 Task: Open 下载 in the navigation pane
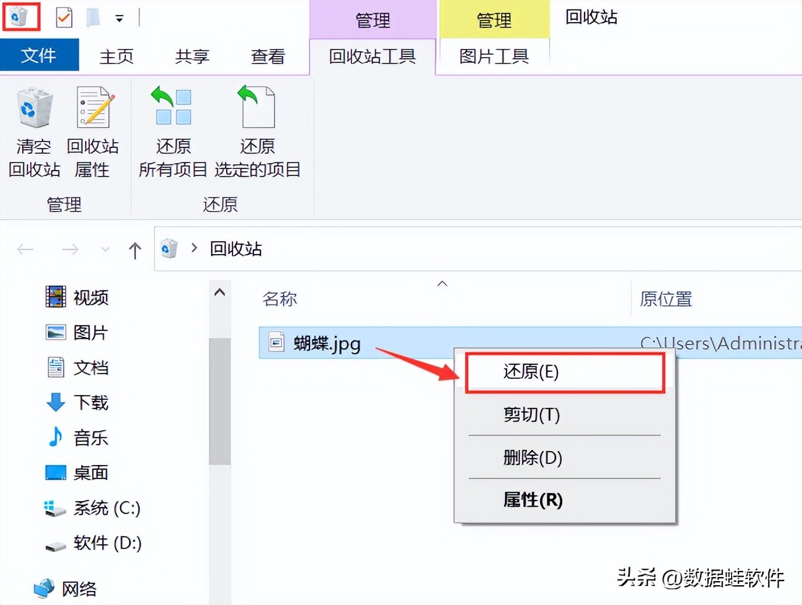[x=77, y=402]
